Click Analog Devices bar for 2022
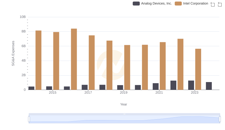The height and width of the screenshot is (130, 225). (x=173, y=85)
